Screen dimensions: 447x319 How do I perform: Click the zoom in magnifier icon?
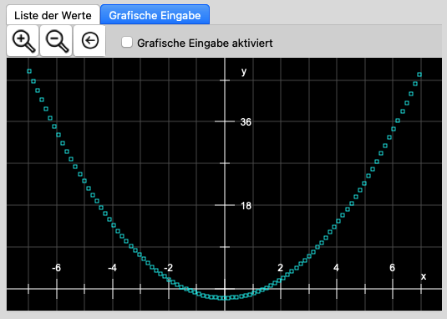tap(23, 41)
